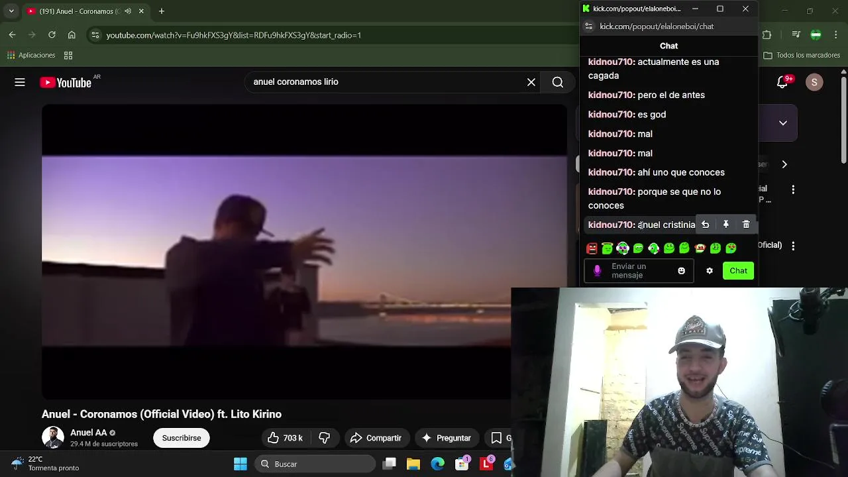Click the taskbar Buscar search box
Screen dimensions: 848x477
pos(315,464)
